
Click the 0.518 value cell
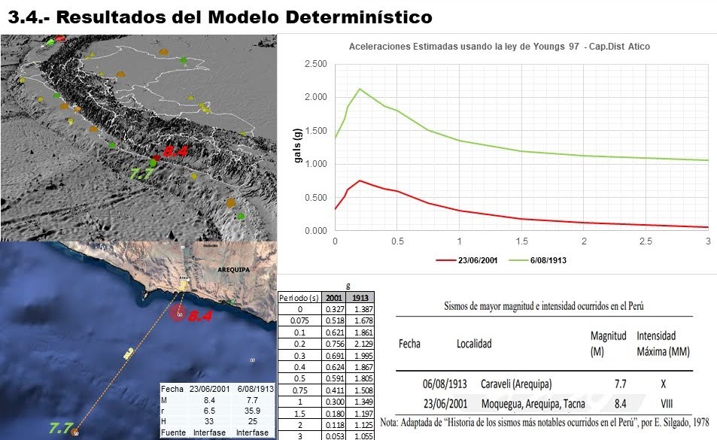(x=334, y=320)
